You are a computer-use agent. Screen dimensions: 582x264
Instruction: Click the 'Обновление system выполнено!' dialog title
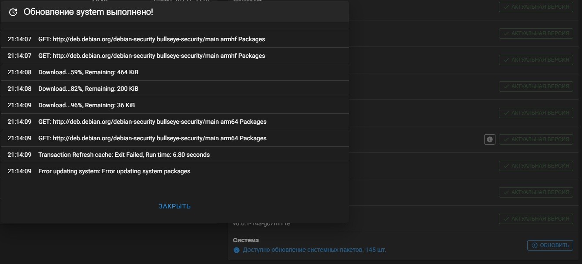point(88,12)
